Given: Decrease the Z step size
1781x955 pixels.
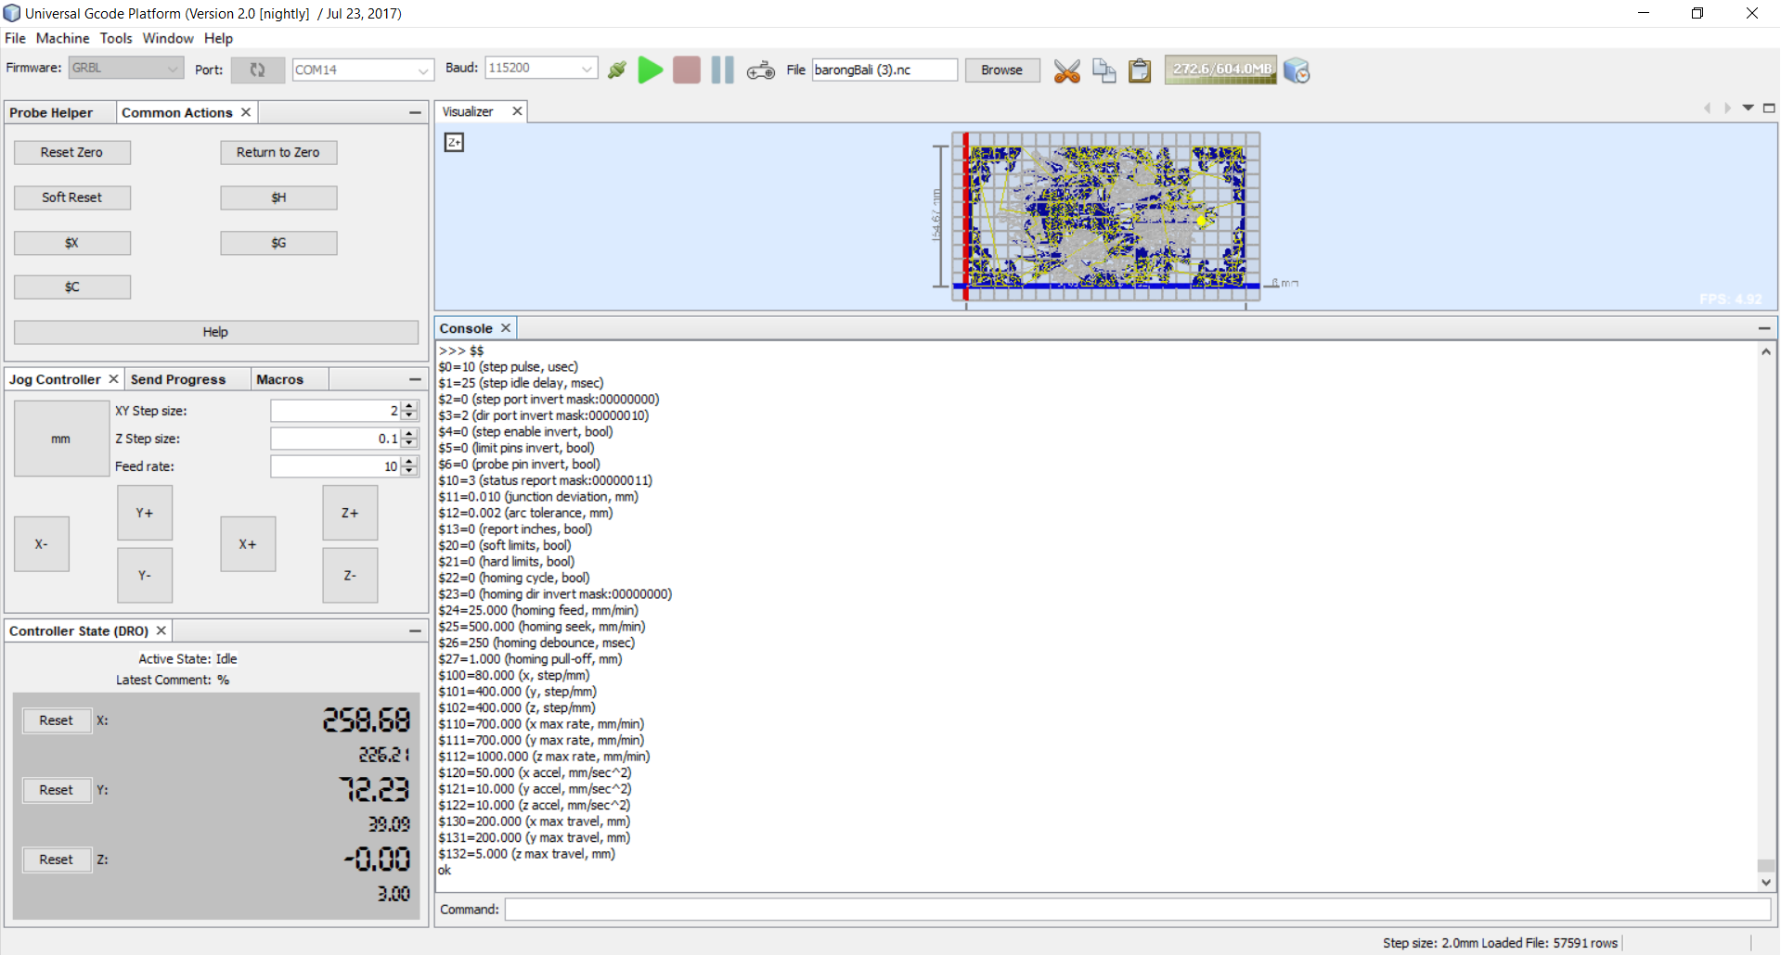Looking at the screenshot, I should (409, 443).
